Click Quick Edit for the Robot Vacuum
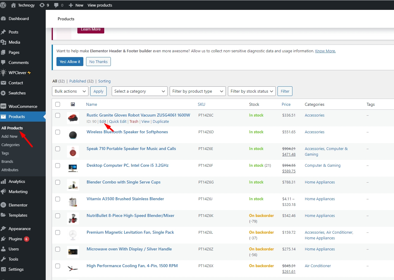The height and width of the screenshot is (280, 394). (x=118, y=121)
